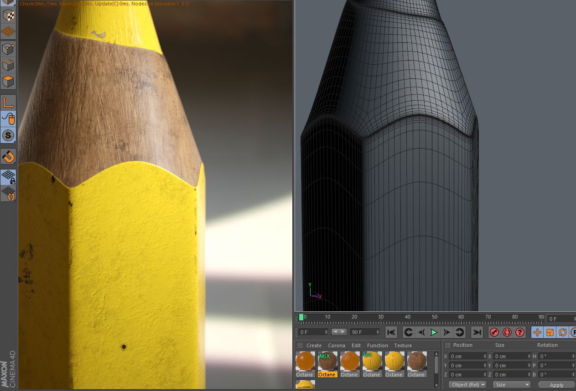Open snapping settings via the S icon
The height and width of the screenshot is (391, 576).
coord(8,135)
